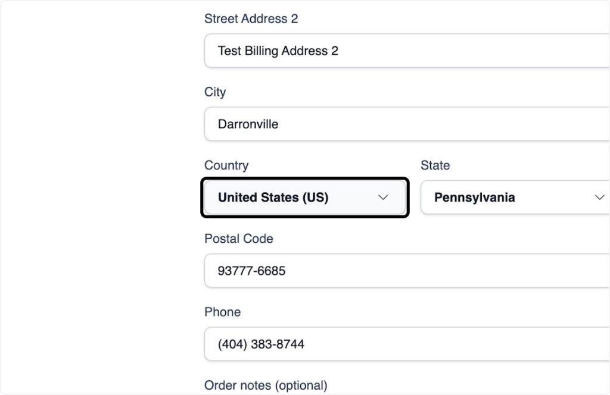Viewport: 610px width, 395px height.
Task: Click the "Country" label above the dropdown
Action: pos(226,165)
